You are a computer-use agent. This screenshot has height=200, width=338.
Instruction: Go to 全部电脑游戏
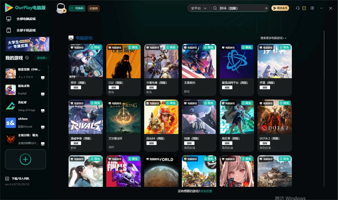click(21, 19)
